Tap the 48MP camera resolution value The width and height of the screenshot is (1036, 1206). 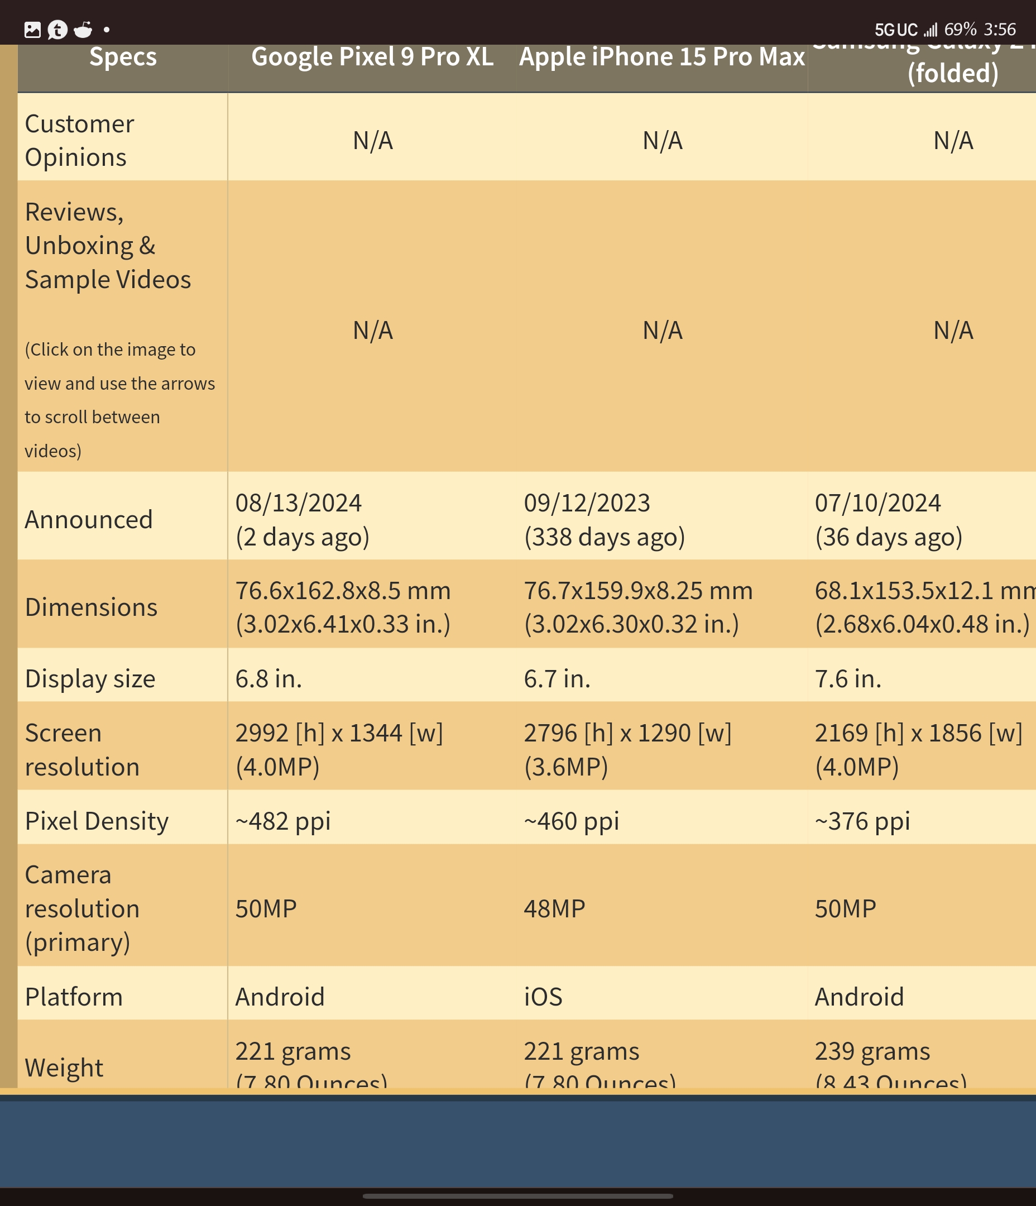pos(555,908)
